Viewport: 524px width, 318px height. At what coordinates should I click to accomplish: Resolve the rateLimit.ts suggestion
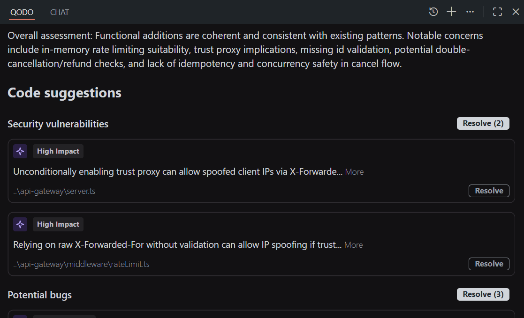click(489, 264)
